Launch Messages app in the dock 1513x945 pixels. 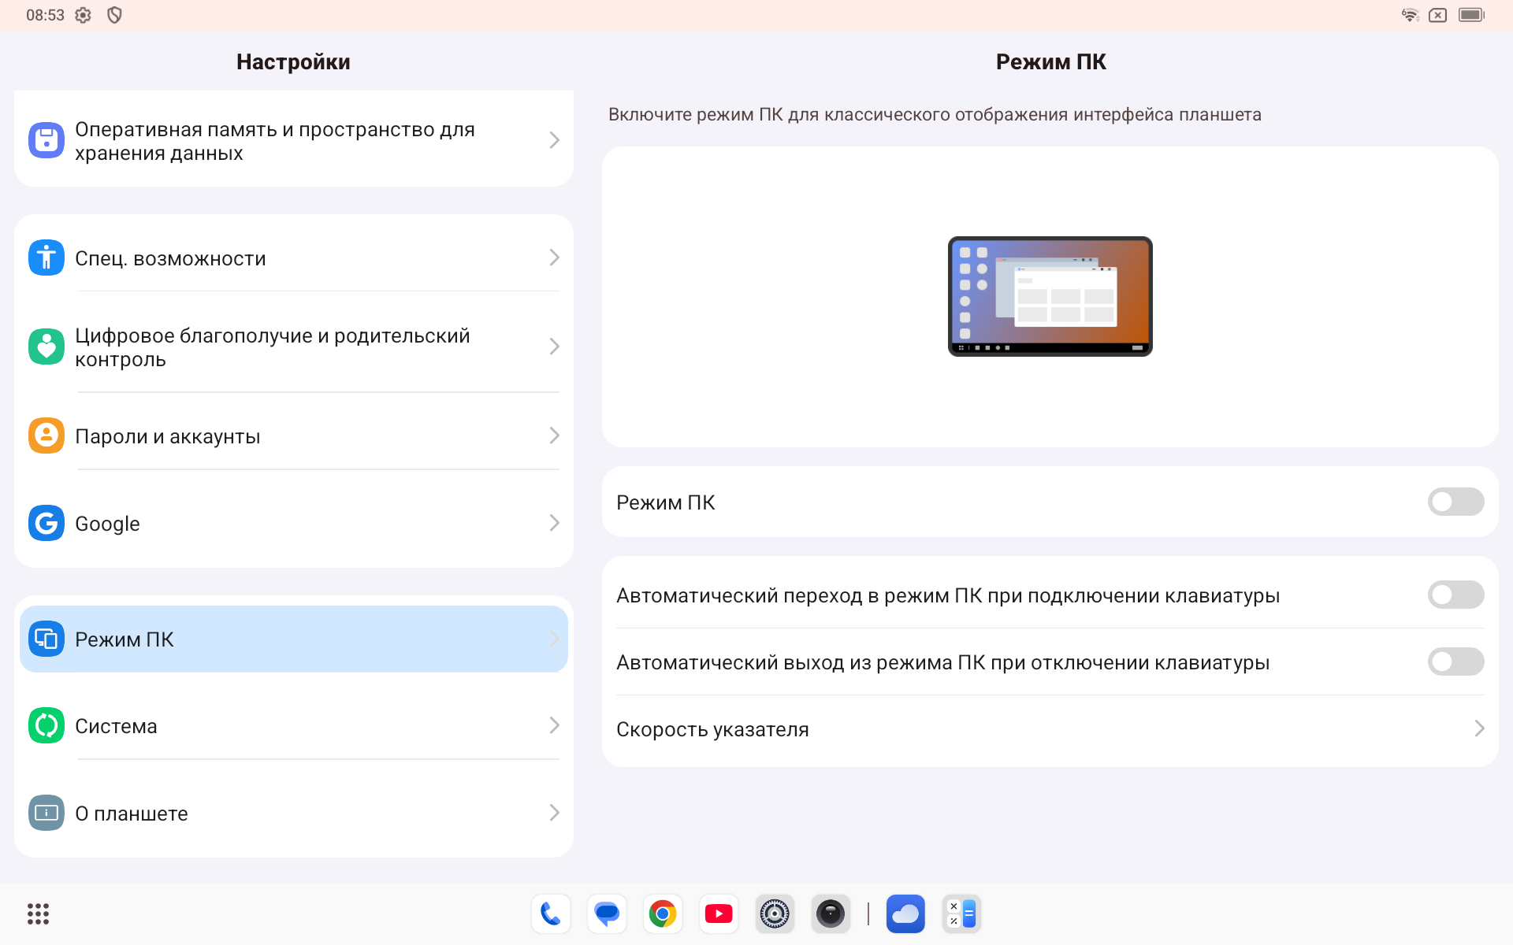click(x=606, y=913)
